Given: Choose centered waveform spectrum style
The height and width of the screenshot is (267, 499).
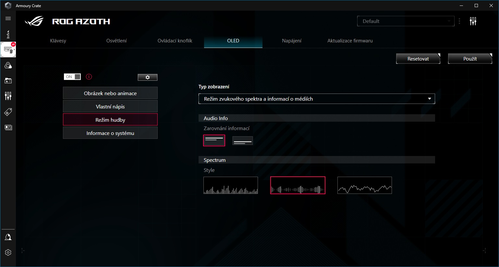Looking at the screenshot, I should (x=298, y=185).
